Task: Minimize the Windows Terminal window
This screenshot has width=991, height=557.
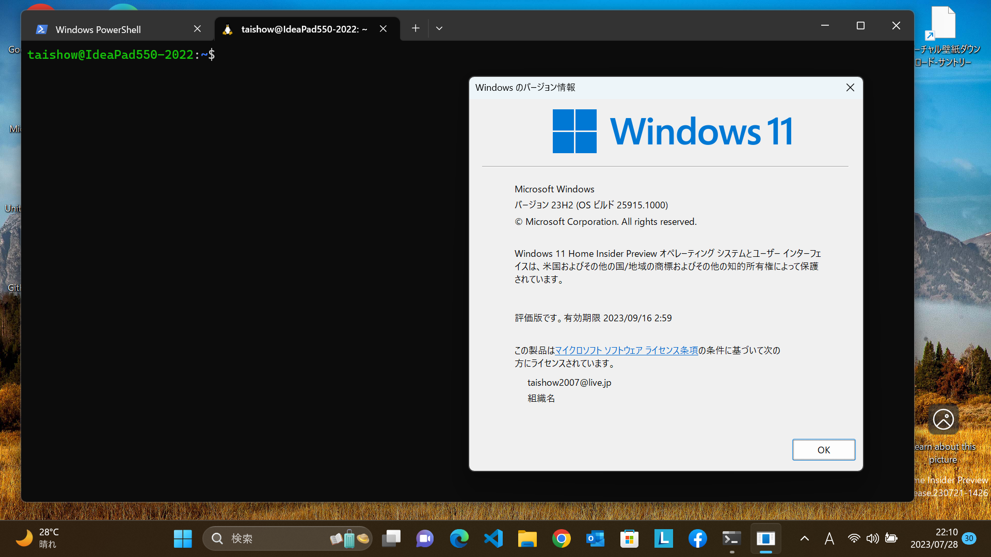Action: coord(825,25)
